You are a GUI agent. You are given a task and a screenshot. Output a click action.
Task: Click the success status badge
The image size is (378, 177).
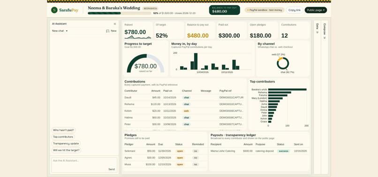point(283,151)
